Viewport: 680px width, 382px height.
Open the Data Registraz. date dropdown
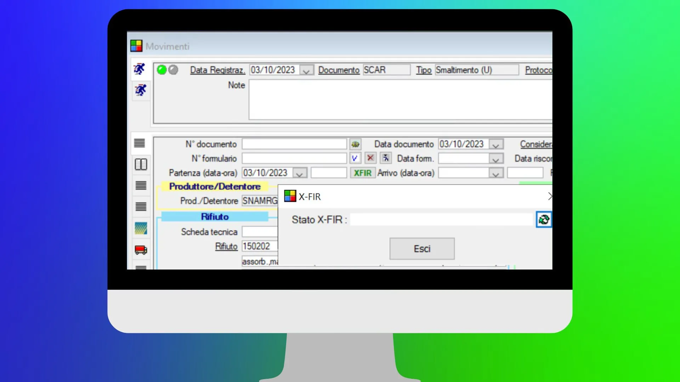click(306, 70)
